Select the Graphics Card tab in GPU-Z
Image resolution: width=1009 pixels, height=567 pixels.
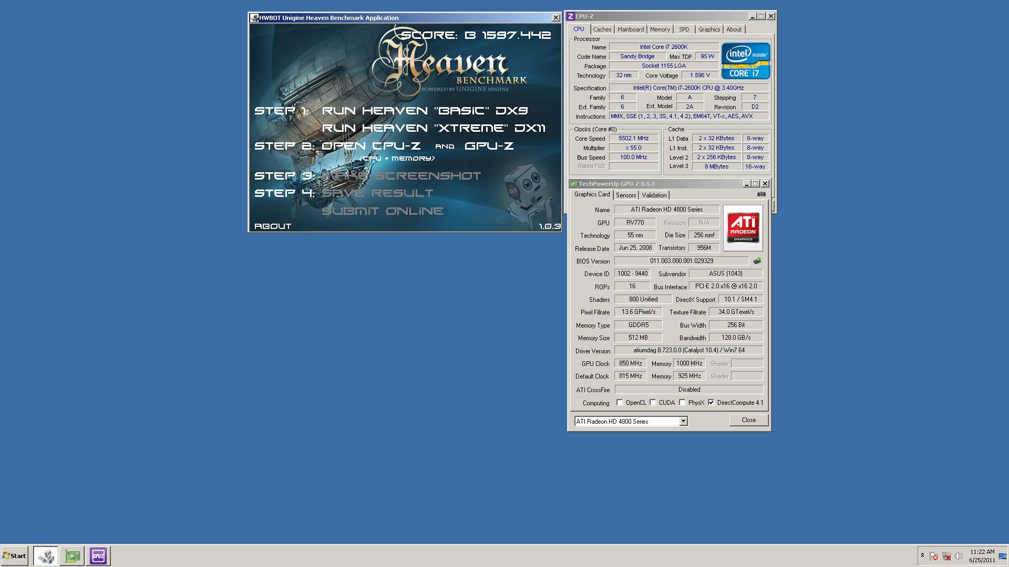pyautogui.click(x=592, y=194)
